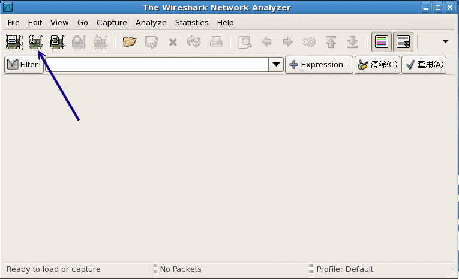
Task: Start a new live capture
Action: (57, 42)
